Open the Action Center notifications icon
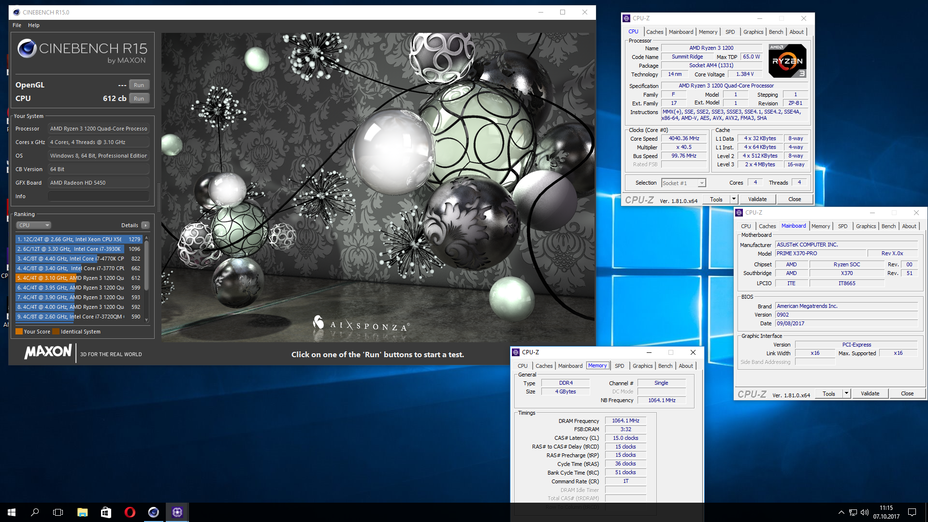This screenshot has height=522, width=928. point(912,512)
